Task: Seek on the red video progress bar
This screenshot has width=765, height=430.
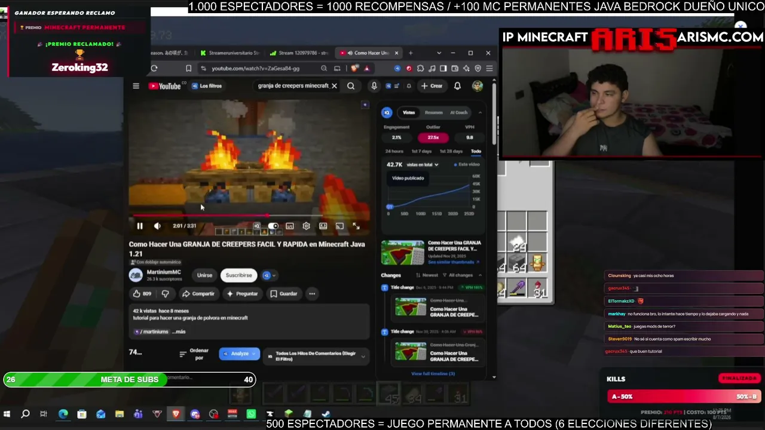Action: [x=250, y=216]
